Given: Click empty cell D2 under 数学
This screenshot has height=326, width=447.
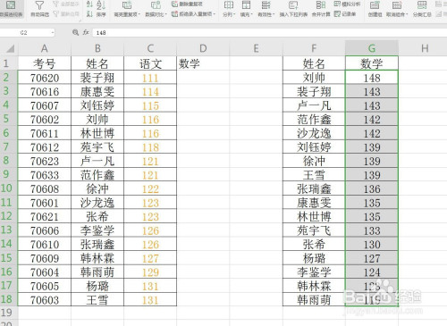Looking at the screenshot, I should (x=203, y=78).
